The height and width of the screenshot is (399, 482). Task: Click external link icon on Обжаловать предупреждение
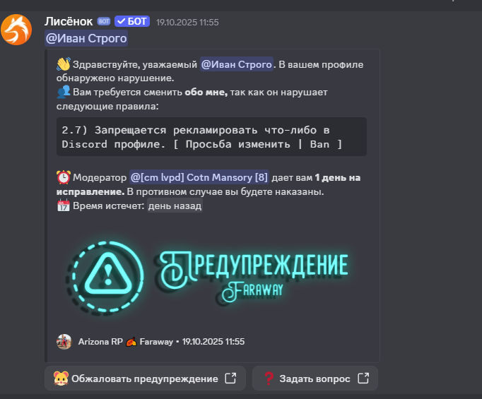(x=230, y=378)
